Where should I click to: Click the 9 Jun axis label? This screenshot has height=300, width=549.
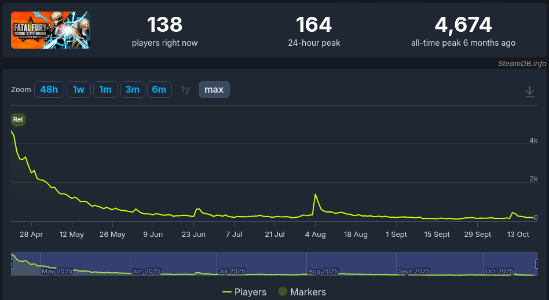(153, 235)
